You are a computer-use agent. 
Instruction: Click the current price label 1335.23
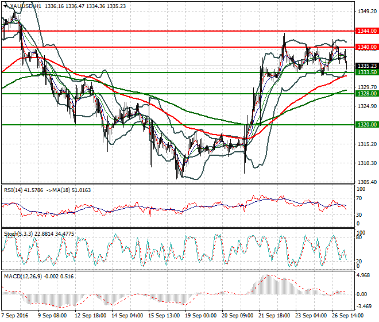point(367,66)
